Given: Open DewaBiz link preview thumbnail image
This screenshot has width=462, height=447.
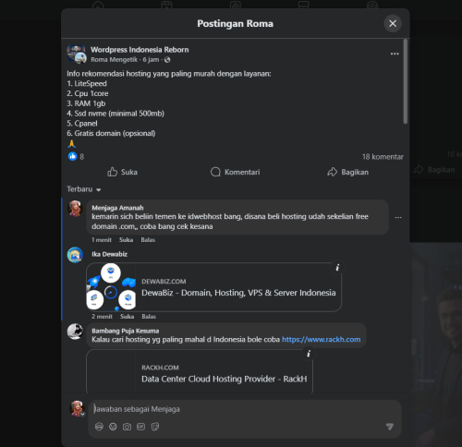Looking at the screenshot, I should 111,287.
